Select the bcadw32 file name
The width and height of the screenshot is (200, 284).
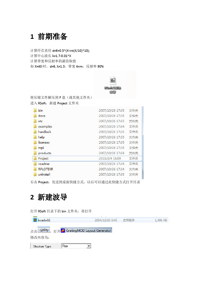pos(44,220)
